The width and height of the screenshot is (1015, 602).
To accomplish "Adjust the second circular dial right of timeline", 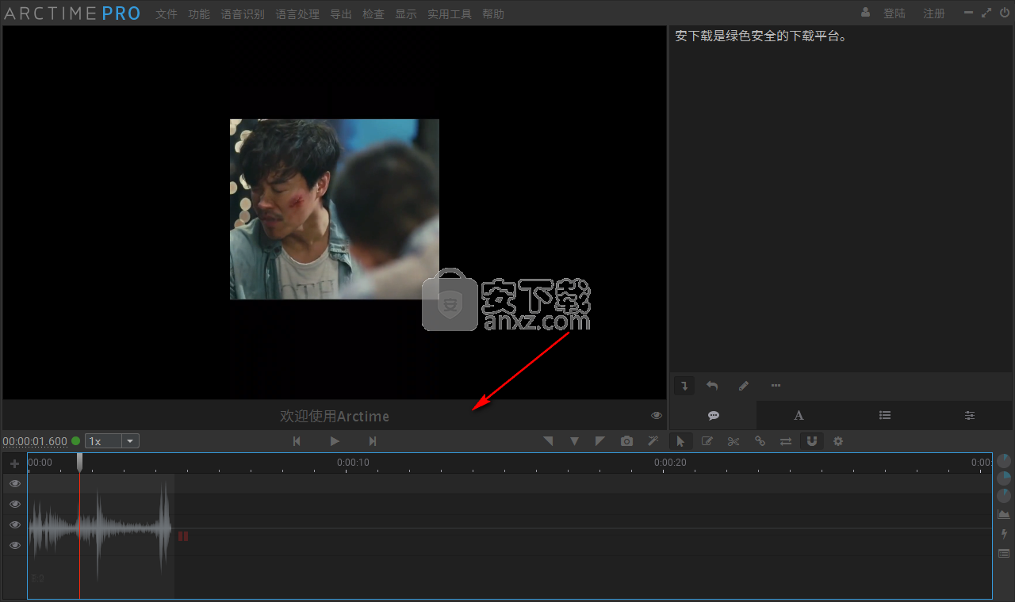I will 1004,478.
